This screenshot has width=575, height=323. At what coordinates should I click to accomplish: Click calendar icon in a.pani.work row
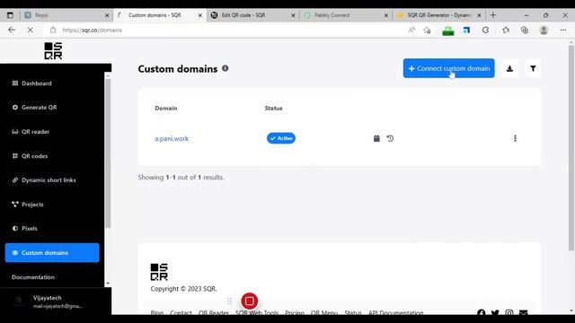376,138
